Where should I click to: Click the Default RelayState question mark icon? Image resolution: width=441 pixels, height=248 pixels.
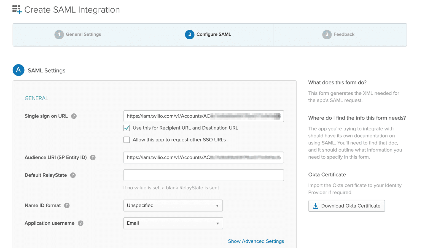click(73, 175)
